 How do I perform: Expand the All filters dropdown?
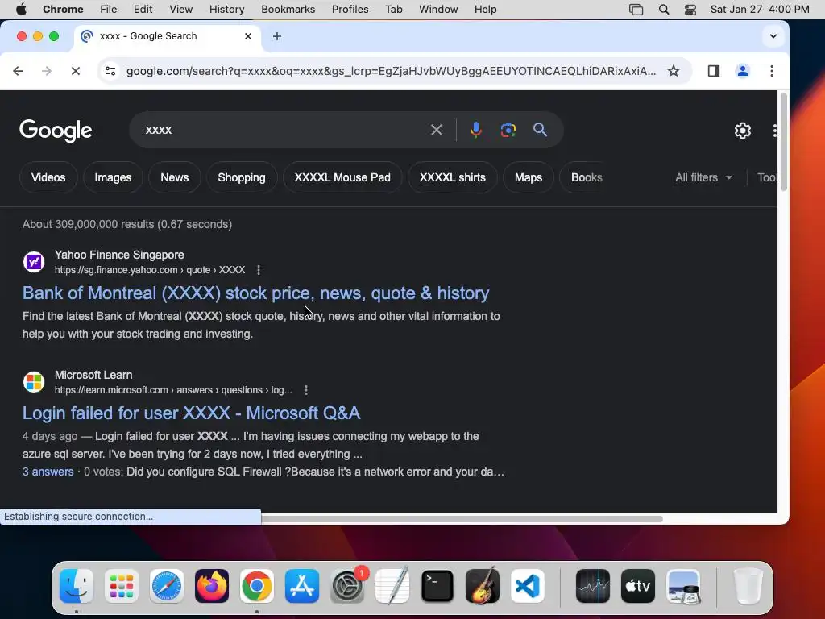pos(703,177)
